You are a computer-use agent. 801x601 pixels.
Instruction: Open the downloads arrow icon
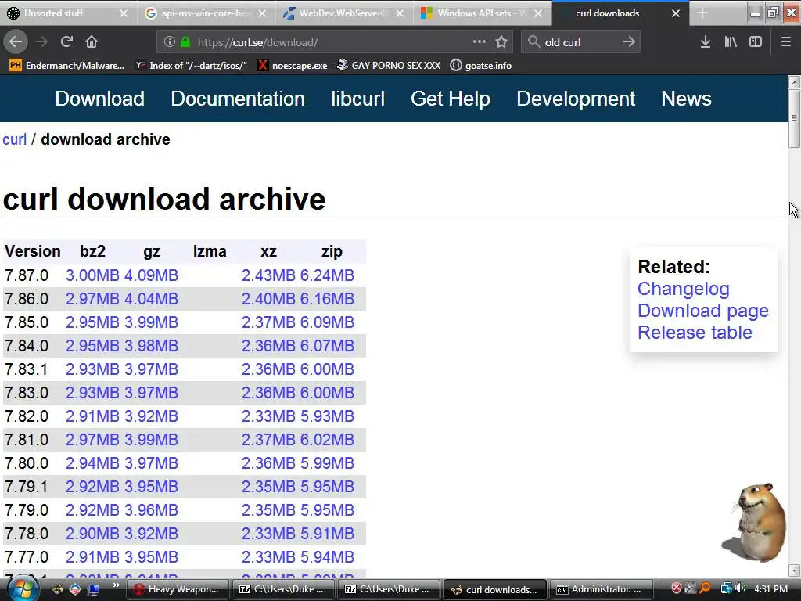[706, 42]
